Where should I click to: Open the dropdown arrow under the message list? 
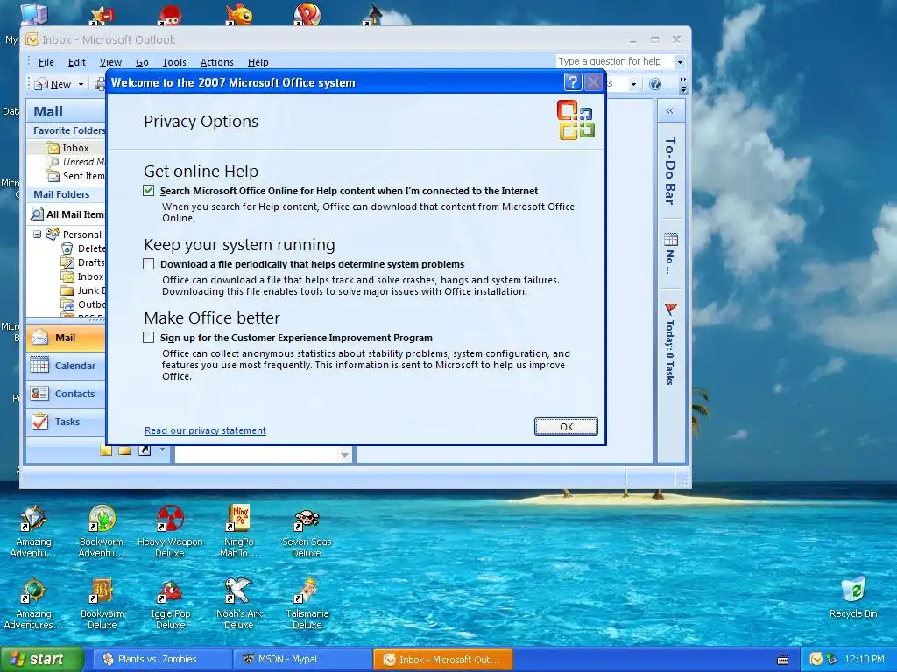pos(344,455)
